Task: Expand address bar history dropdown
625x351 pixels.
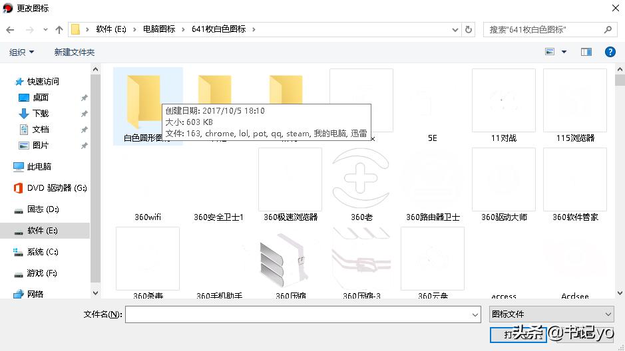Action: [x=455, y=30]
